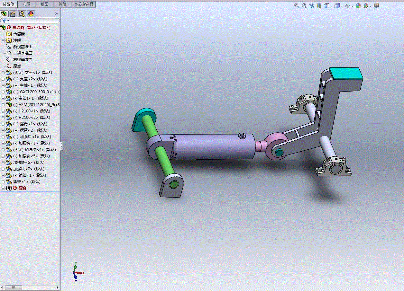Switch to the 布局 tab
This screenshot has height=291, width=404.
tap(26, 4)
